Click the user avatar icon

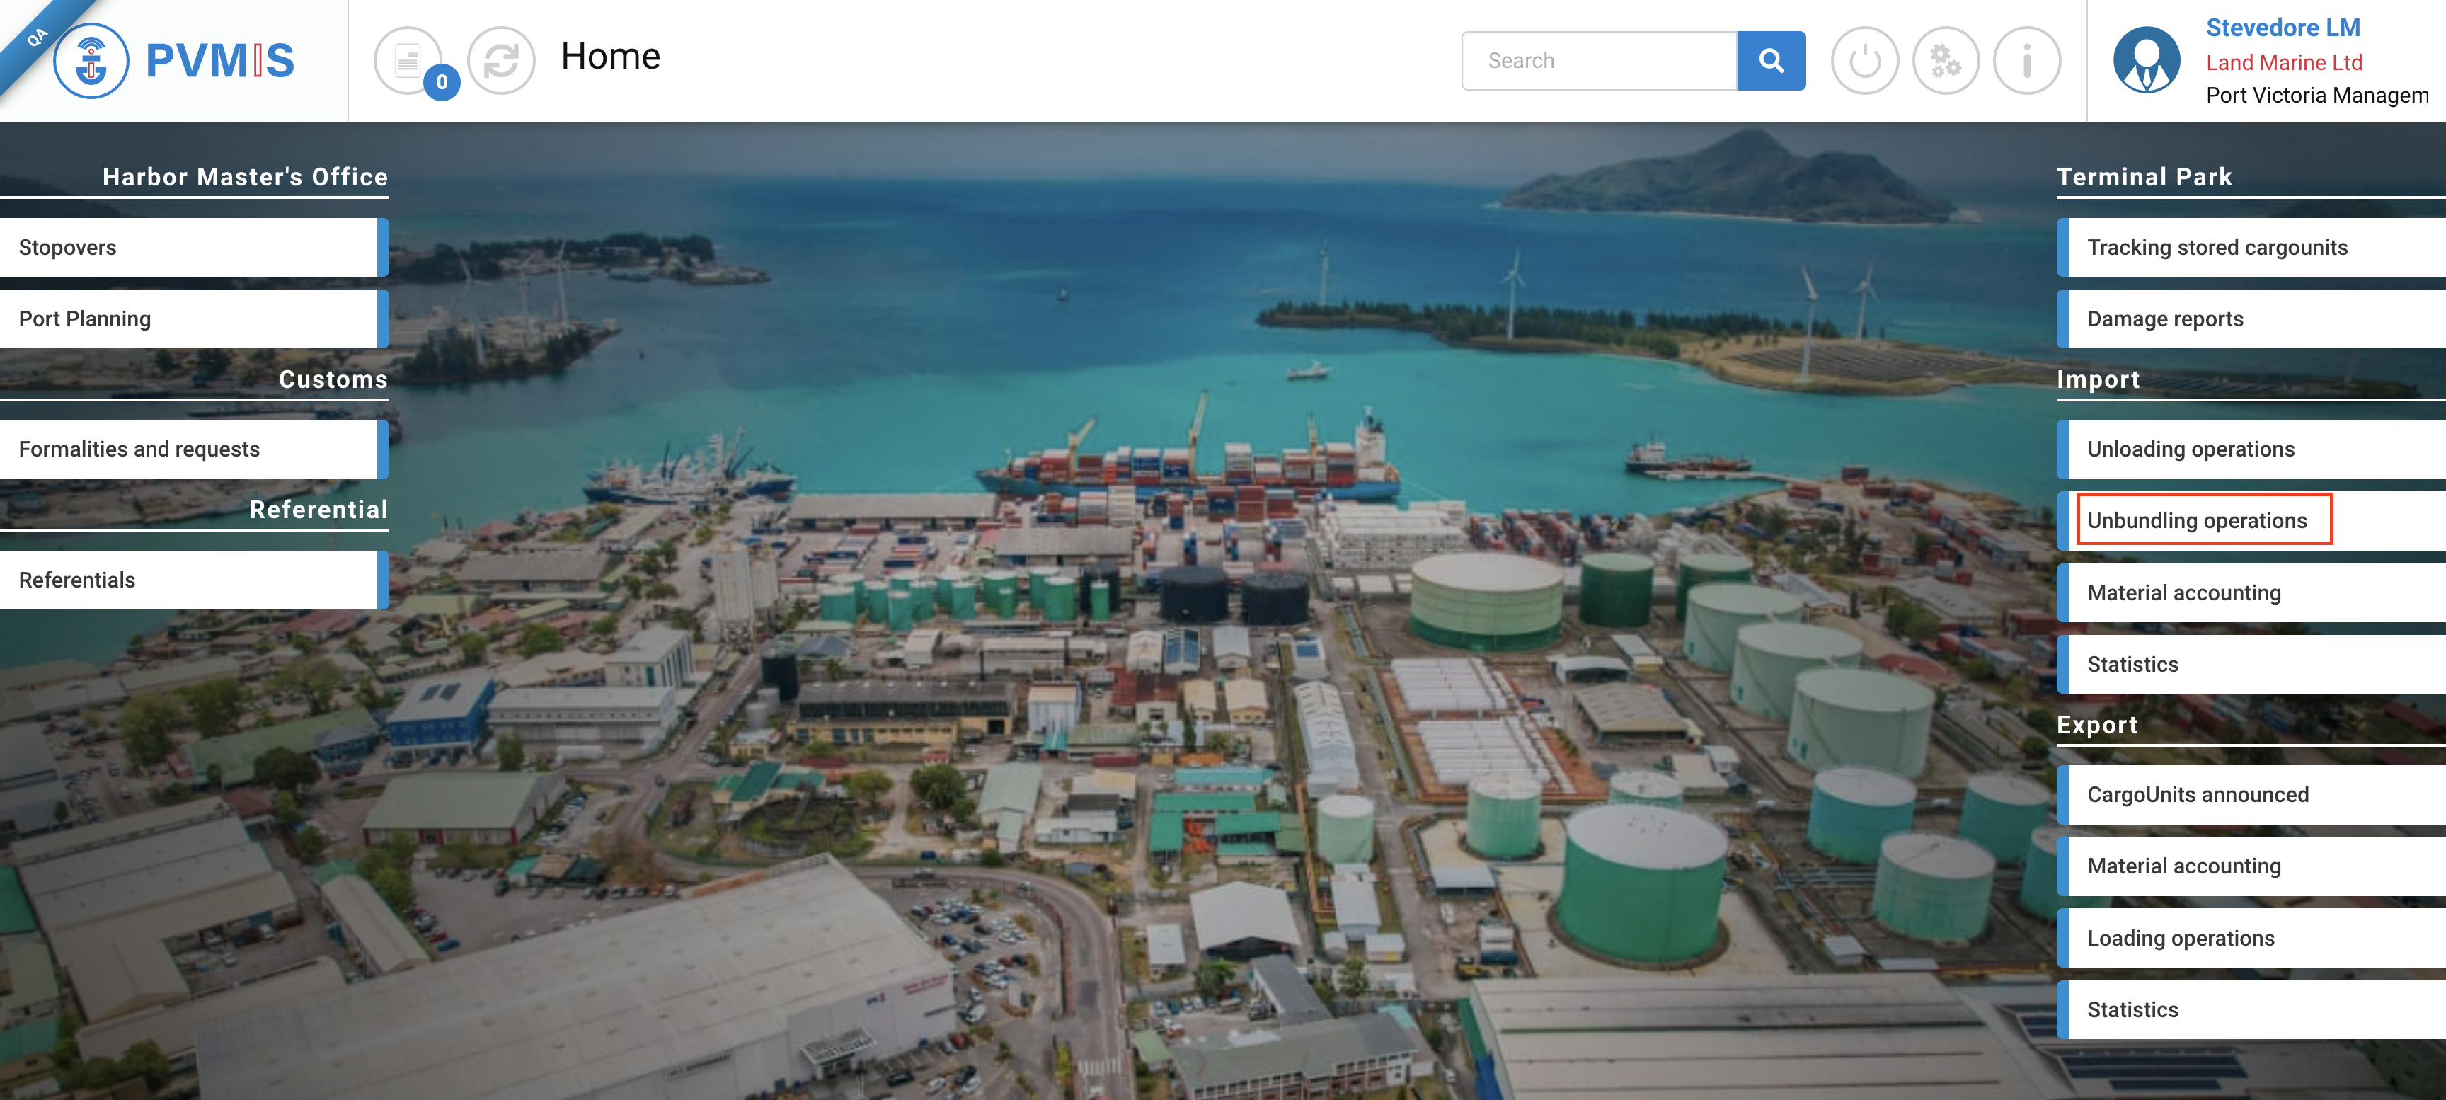pos(2146,61)
